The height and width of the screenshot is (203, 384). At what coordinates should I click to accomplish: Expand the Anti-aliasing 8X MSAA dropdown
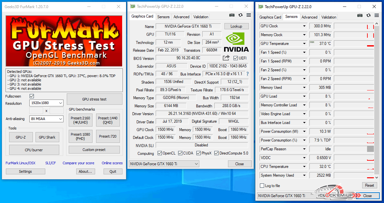[x=47, y=119]
